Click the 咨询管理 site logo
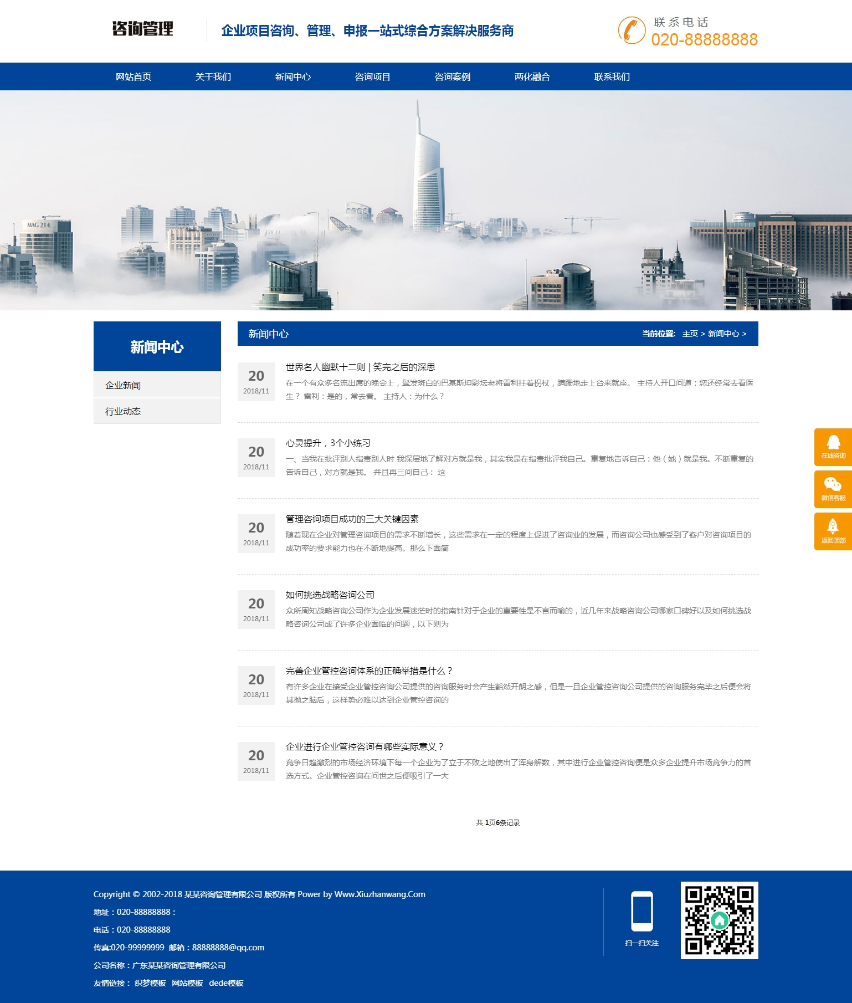This screenshot has height=1003, width=852. (143, 29)
